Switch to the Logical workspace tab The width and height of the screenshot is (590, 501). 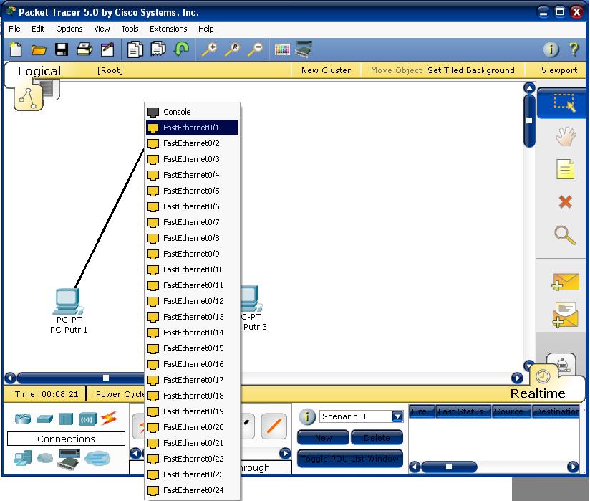click(39, 71)
